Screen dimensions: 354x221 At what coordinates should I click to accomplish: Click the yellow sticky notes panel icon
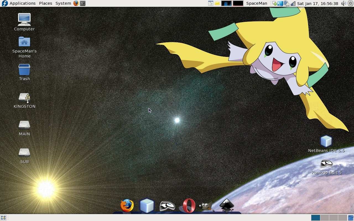click(x=217, y=3)
